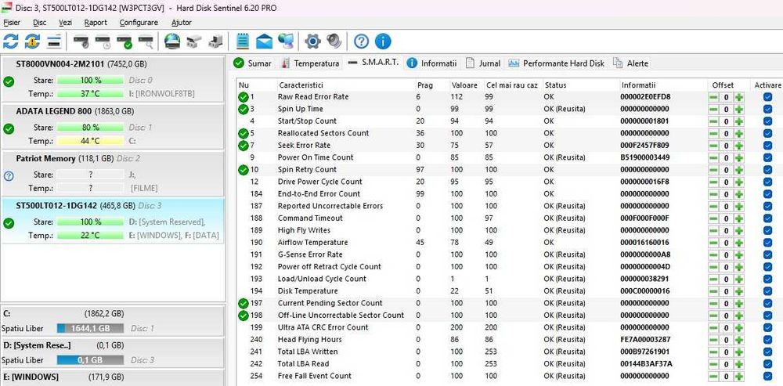
Task: Decrease offset for Ultra ATA CRC Error Count
Action: (x=714, y=327)
